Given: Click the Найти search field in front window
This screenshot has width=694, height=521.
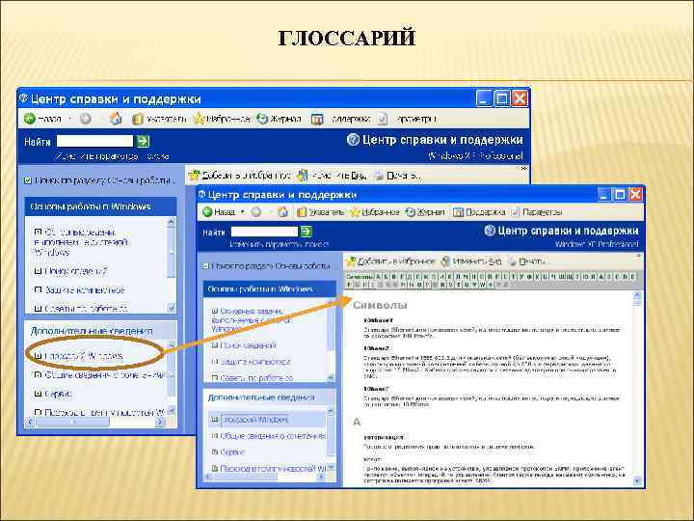Looking at the screenshot, I should [264, 232].
